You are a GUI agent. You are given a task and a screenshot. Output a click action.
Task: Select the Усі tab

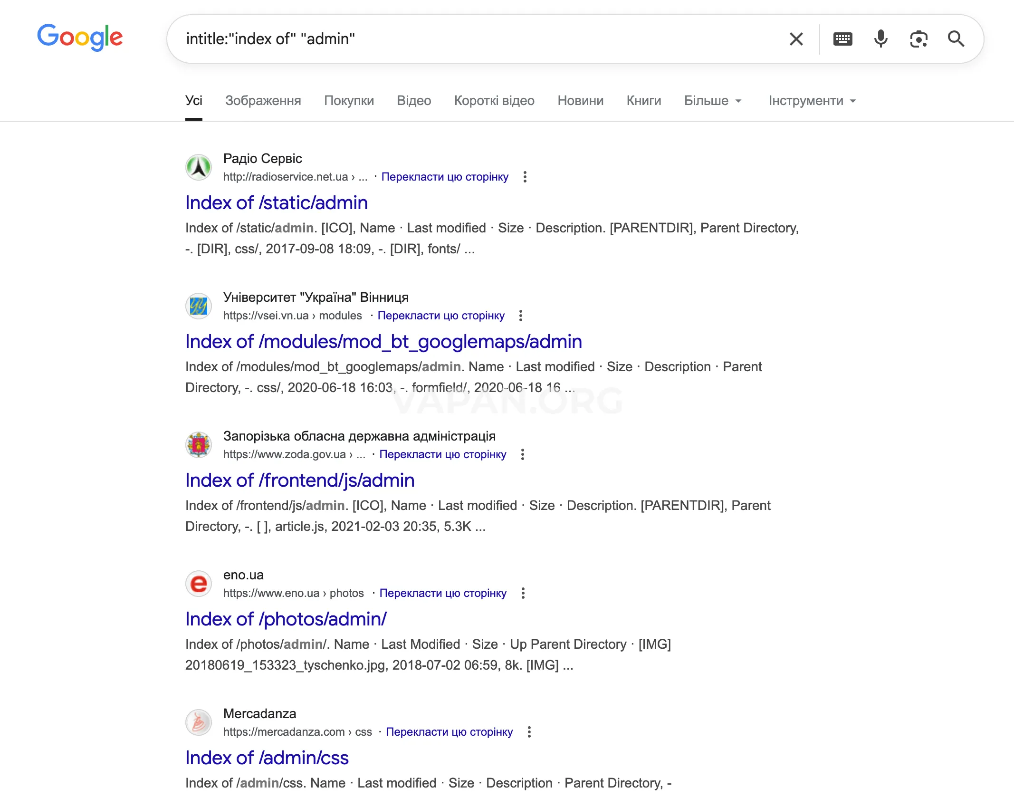[x=194, y=101]
